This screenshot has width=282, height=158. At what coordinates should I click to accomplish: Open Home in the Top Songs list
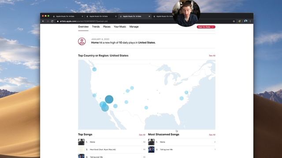tap(111, 142)
